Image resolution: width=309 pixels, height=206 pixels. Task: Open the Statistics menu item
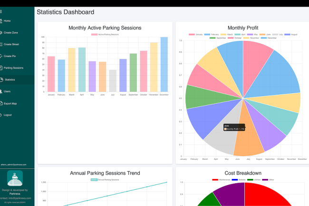(10, 79)
